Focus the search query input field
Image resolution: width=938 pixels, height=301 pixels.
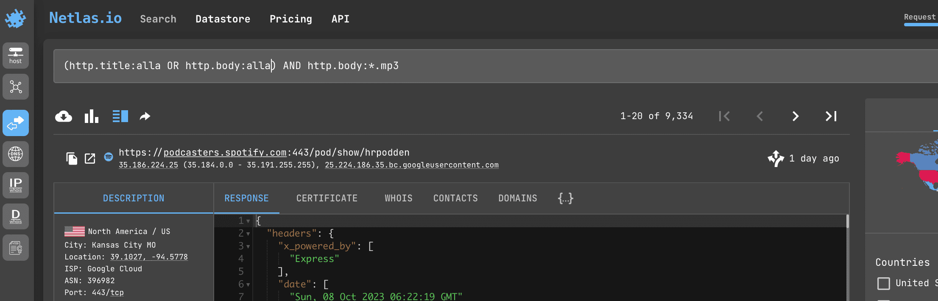(496, 66)
